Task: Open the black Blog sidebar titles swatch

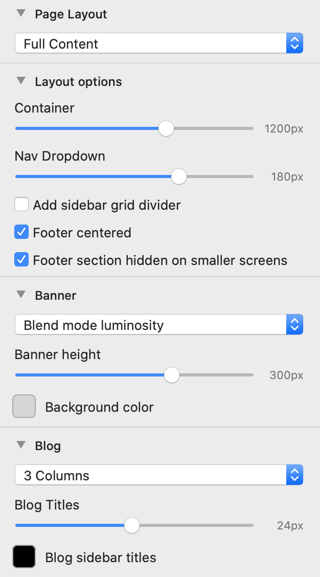Action: (x=24, y=557)
